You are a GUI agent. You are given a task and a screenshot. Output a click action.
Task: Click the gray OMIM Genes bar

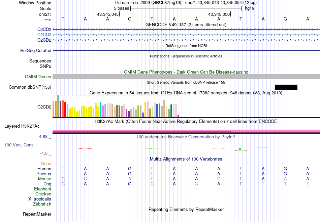(x=186, y=77)
